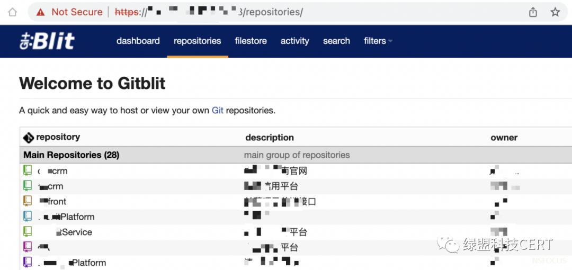Open the Service repository link
572x270 pixels.
tap(74, 232)
